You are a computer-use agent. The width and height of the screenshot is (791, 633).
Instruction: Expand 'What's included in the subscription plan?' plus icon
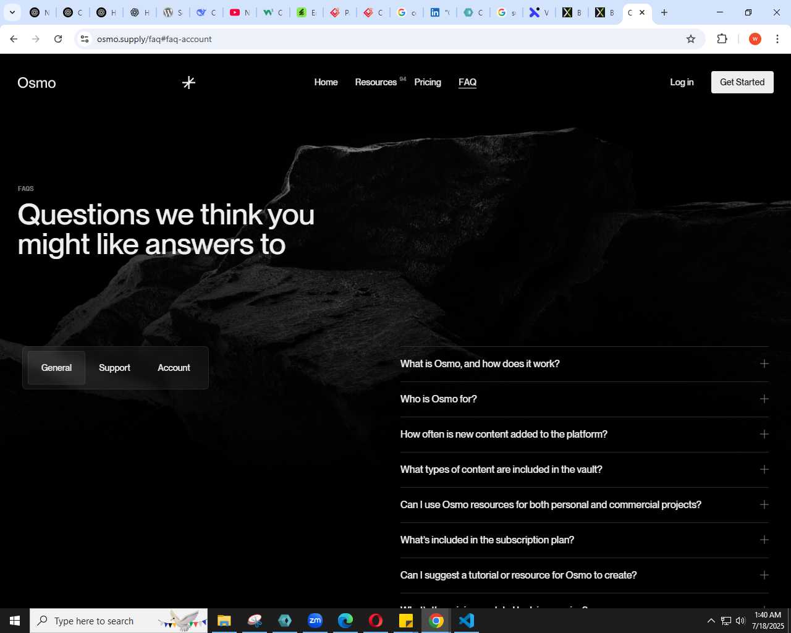tap(764, 540)
